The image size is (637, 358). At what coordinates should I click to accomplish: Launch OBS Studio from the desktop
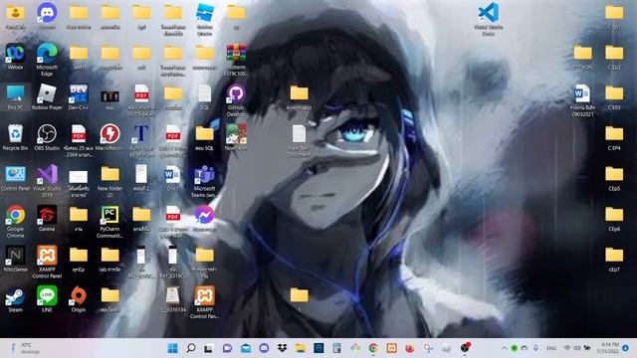click(47, 138)
